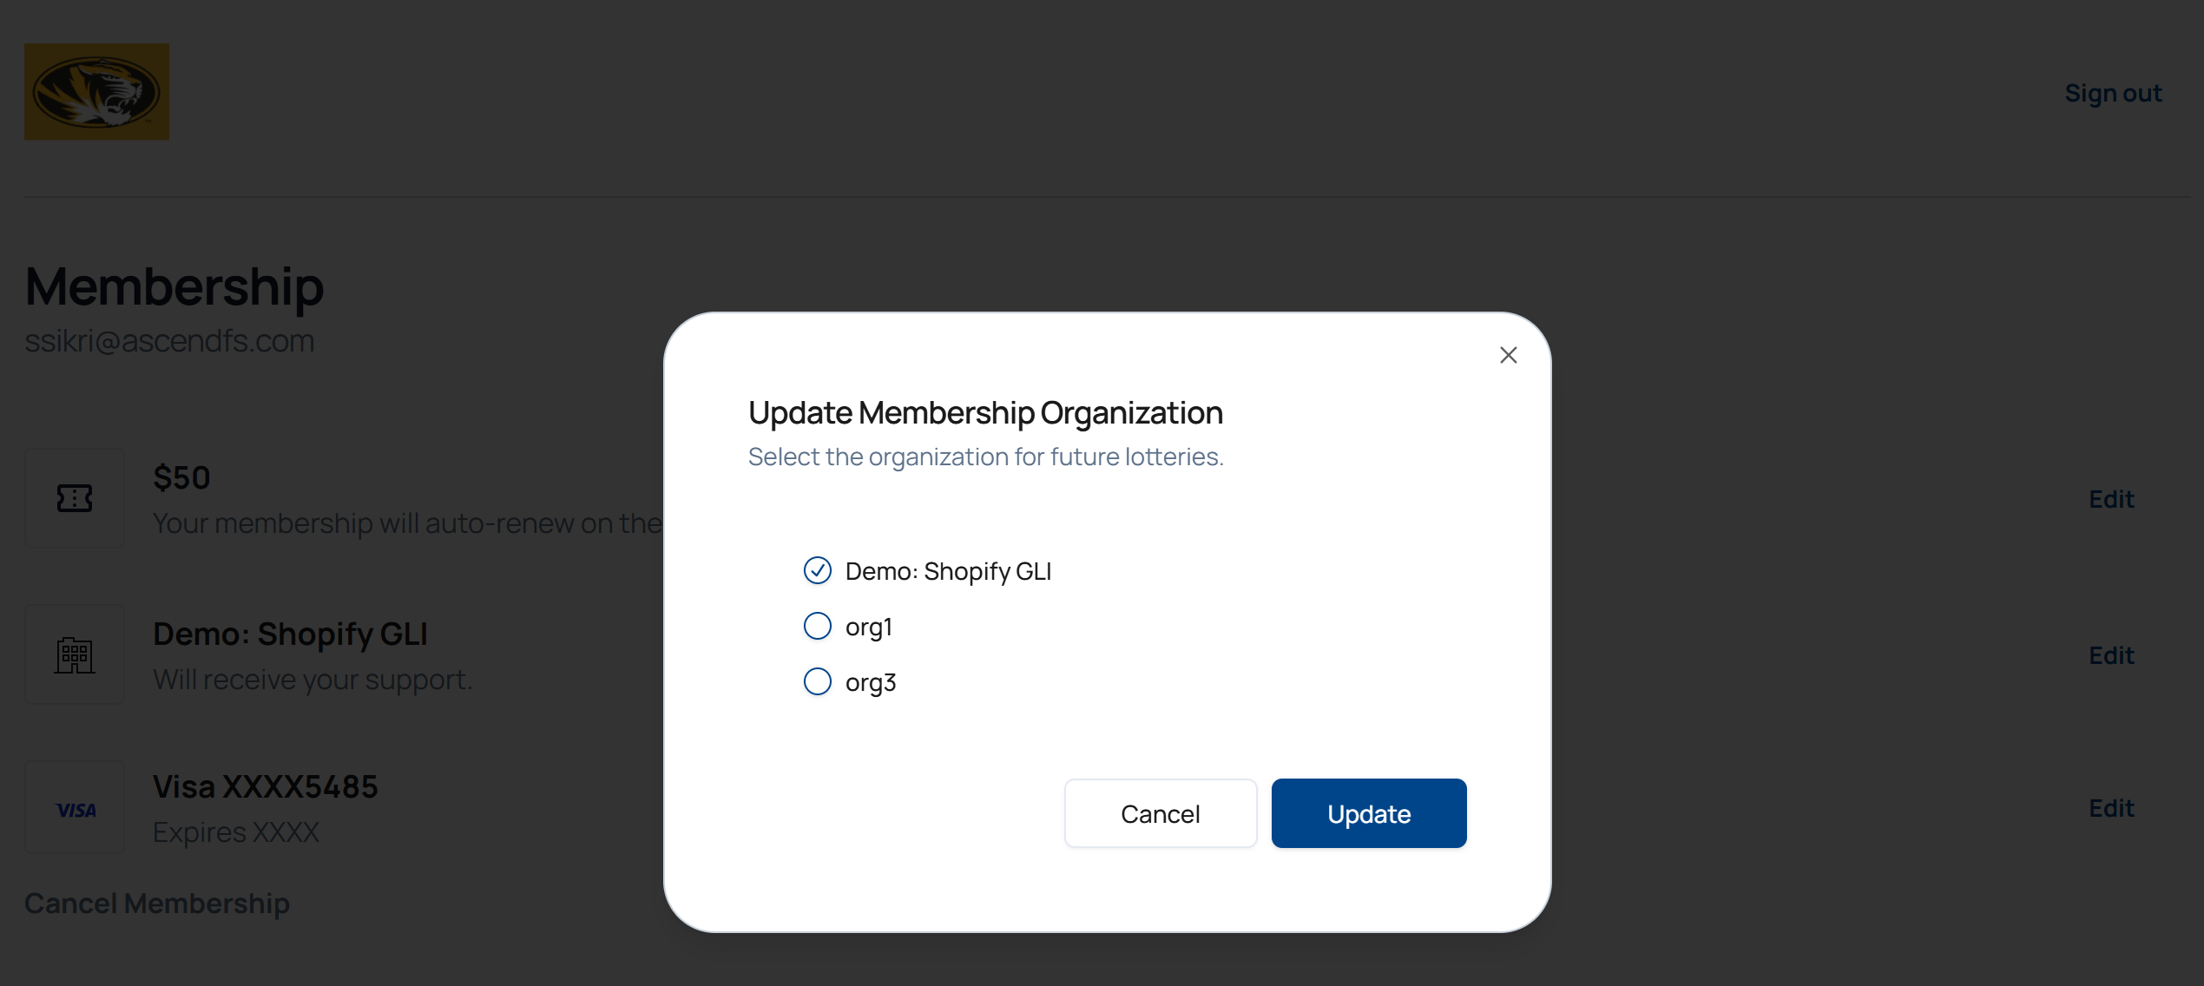The width and height of the screenshot is (2204, 986).
Task: Click the Visa XXXX5485 card entry
Action: click(266, 786)
